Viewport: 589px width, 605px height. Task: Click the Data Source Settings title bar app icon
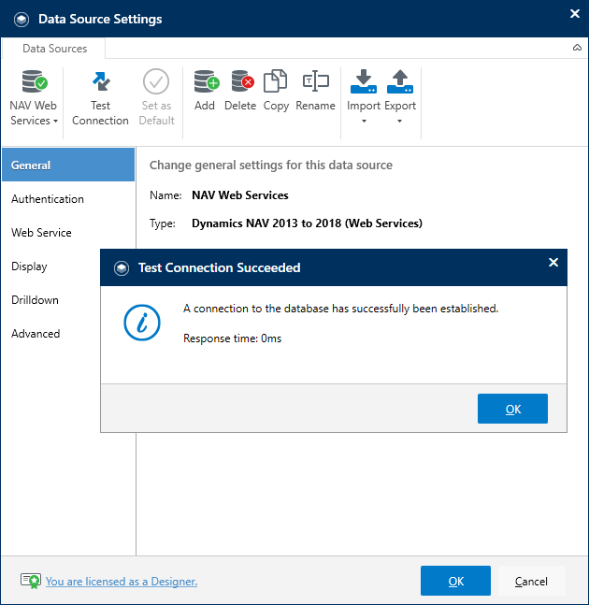click(22, 20)
